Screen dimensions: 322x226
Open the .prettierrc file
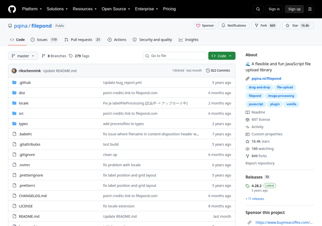tap(27, 186)
